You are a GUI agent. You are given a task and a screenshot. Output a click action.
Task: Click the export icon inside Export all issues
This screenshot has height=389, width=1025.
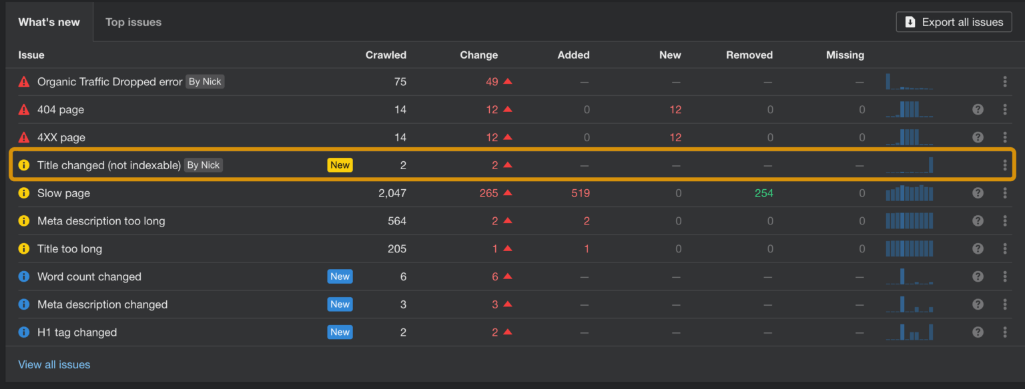tap(910, 21)
